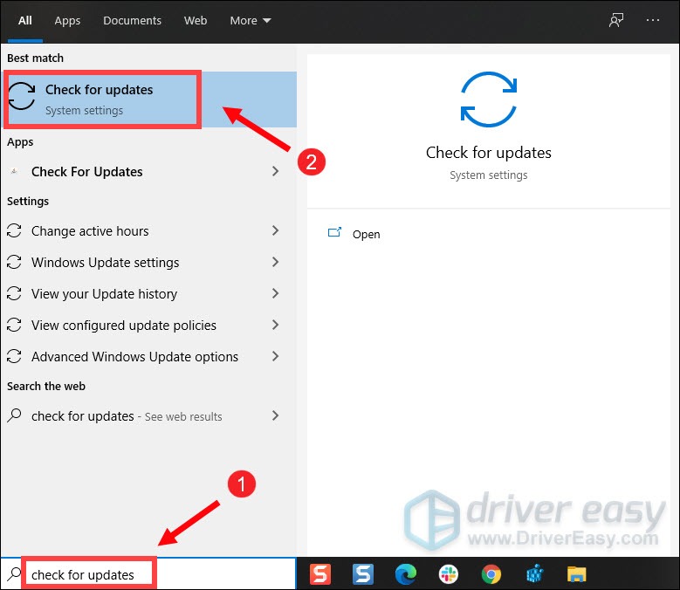Expand chevron for View your Update history
The height and width of the screenshot is (590, 680).
click(x=275, y=293)
